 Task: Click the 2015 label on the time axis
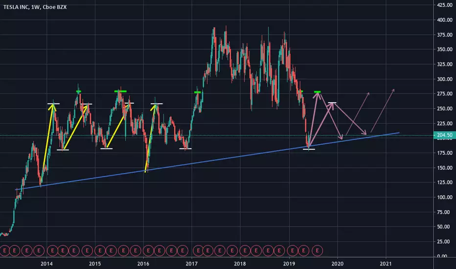(x=95, y=264)
